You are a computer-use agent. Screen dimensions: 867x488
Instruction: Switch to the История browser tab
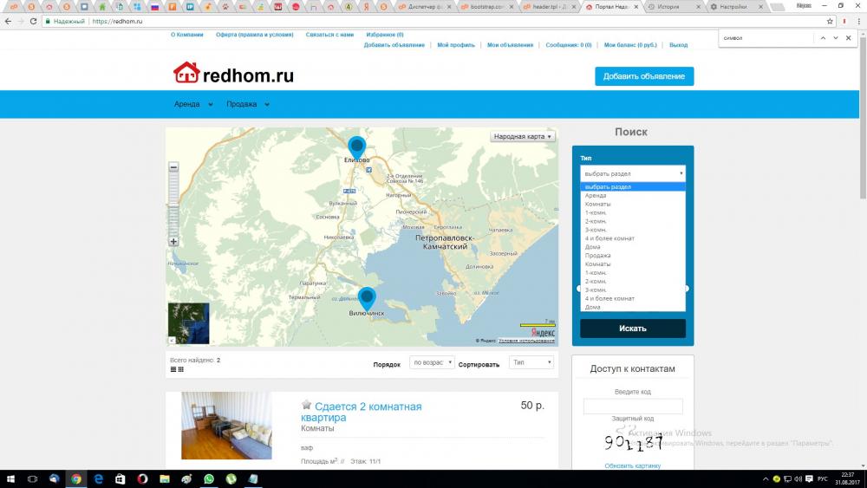tap(673, 7)
